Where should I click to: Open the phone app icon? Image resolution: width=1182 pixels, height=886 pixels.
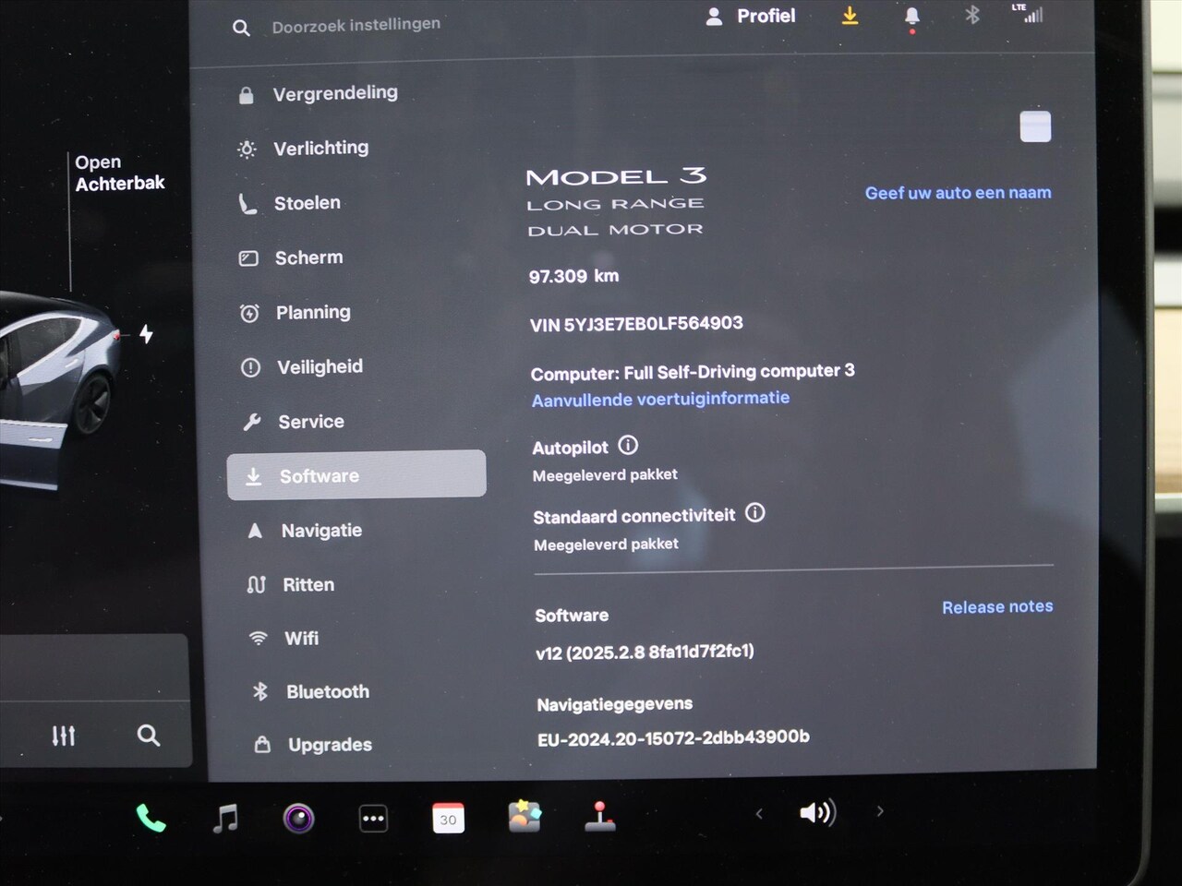pyautogui.click(x=151, y=818)
